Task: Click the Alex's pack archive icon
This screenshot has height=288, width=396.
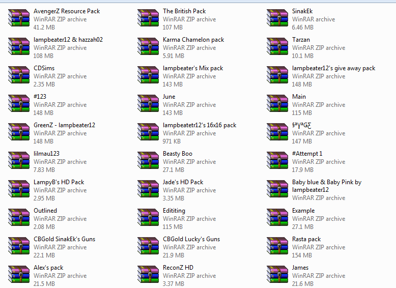Action: point(19,275)
